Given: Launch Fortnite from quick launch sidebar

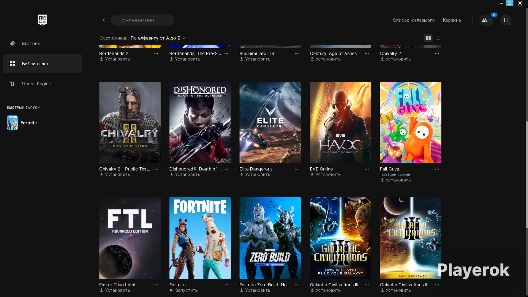Looking at the screenshot, I should [x=22, y=123].
